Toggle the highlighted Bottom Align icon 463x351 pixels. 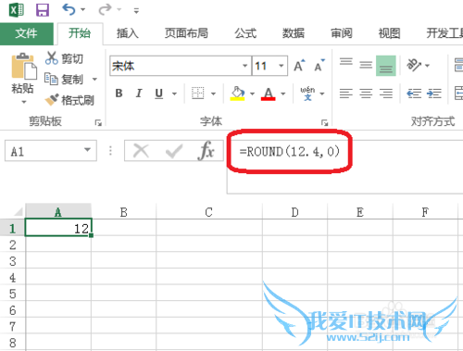pos(386,66)
